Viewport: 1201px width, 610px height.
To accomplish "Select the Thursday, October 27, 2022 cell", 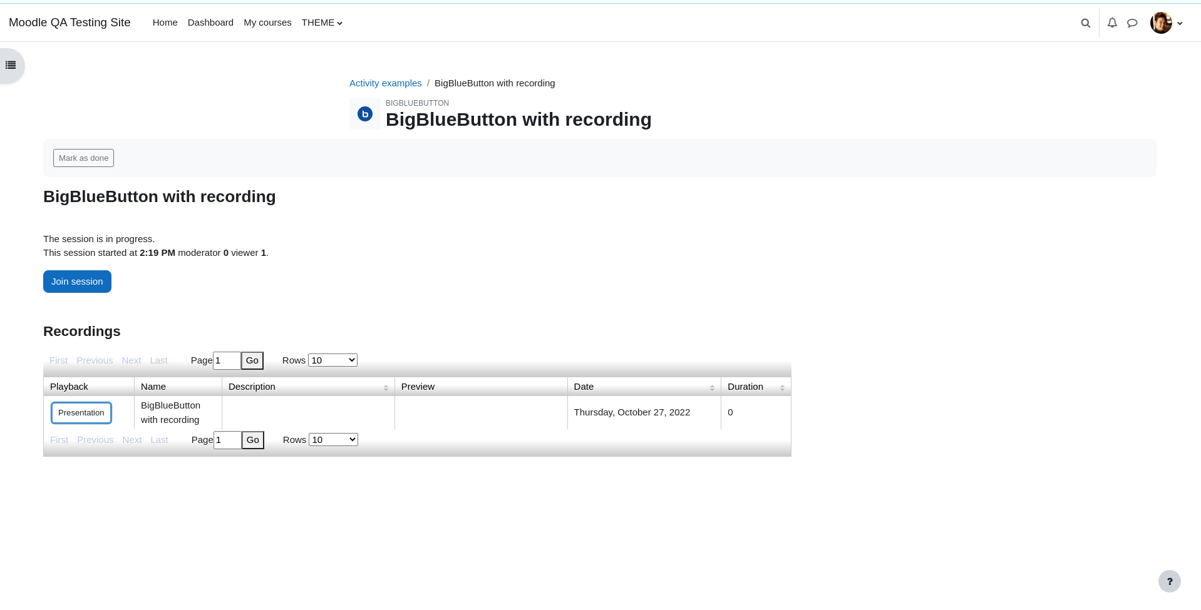I will 644,413.
